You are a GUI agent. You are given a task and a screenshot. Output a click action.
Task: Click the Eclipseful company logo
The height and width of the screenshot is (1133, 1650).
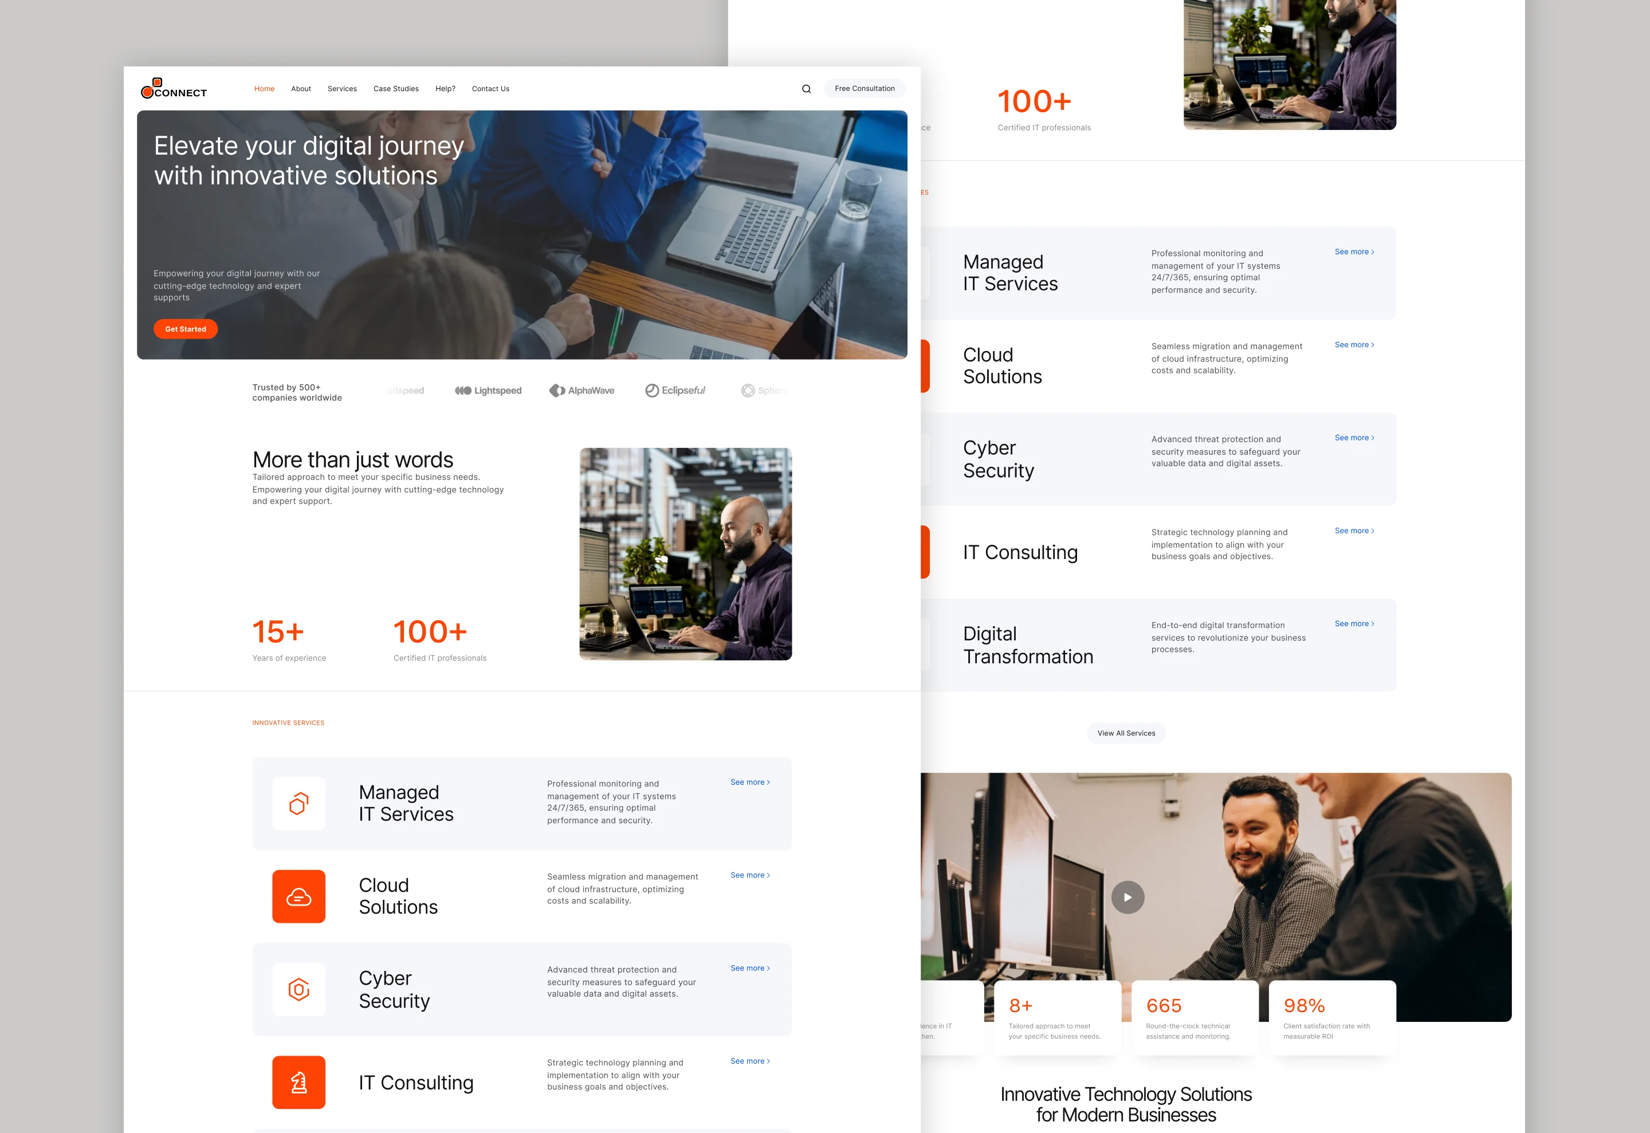(x=675, y=391)
